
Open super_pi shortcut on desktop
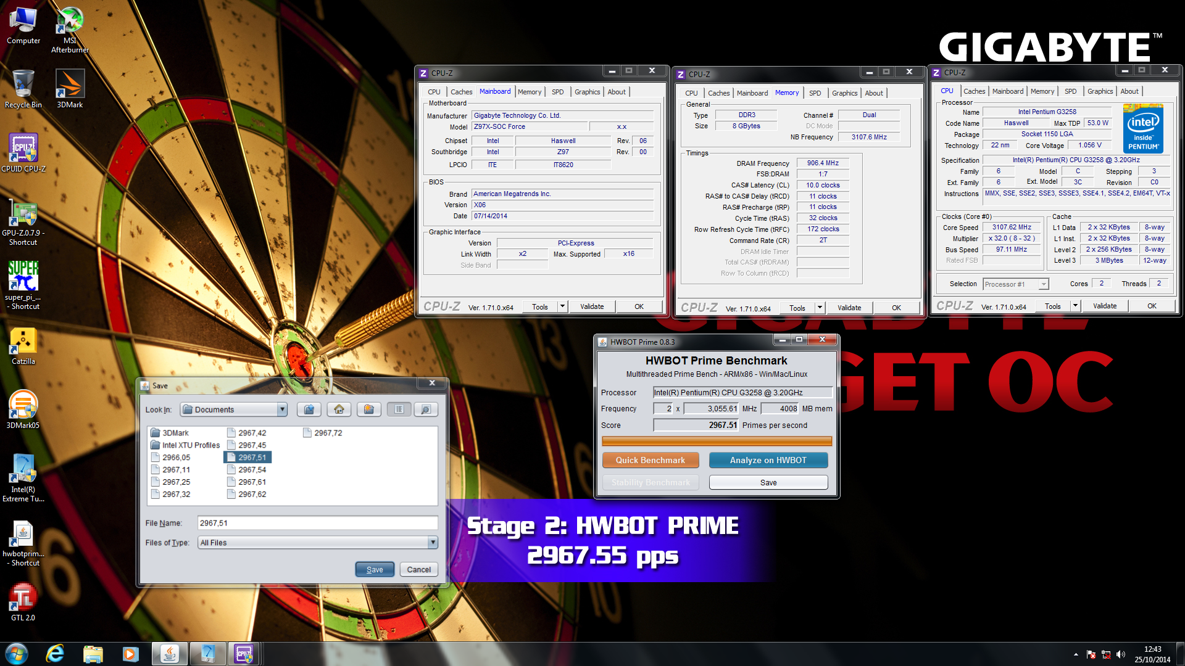[x=23, y=286]
